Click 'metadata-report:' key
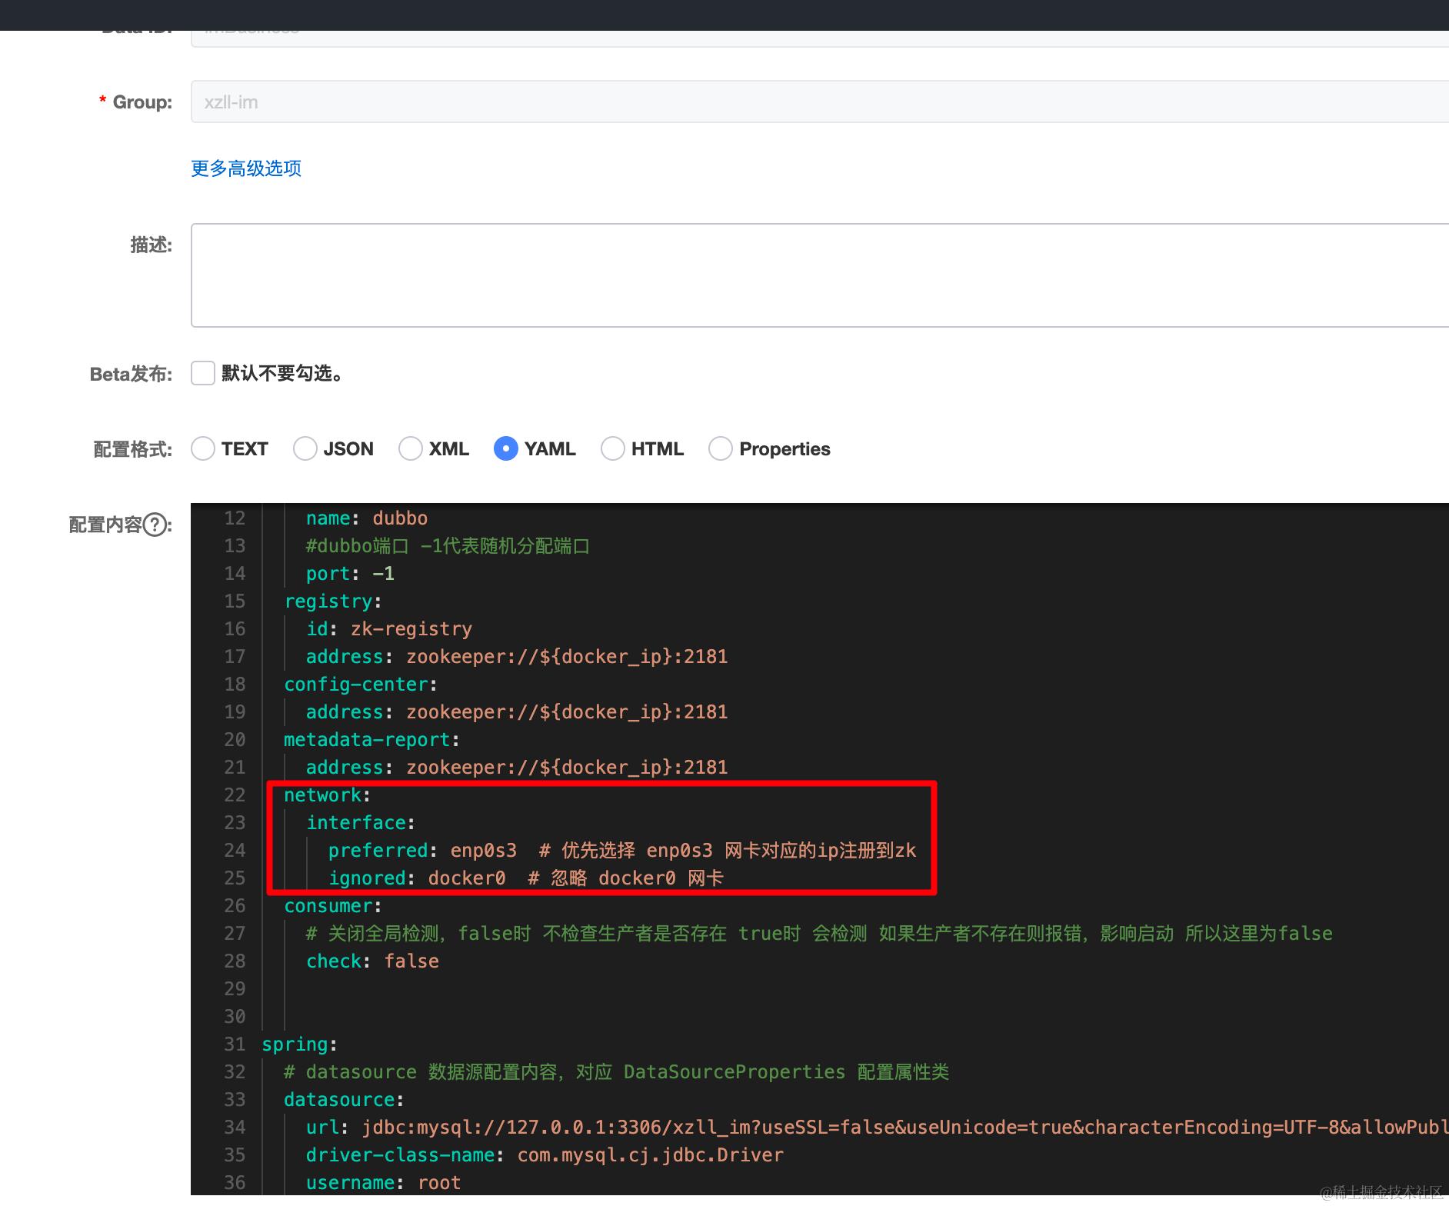The width and height of the screenshot is (1449, 1206). click(x=371, y=740)
